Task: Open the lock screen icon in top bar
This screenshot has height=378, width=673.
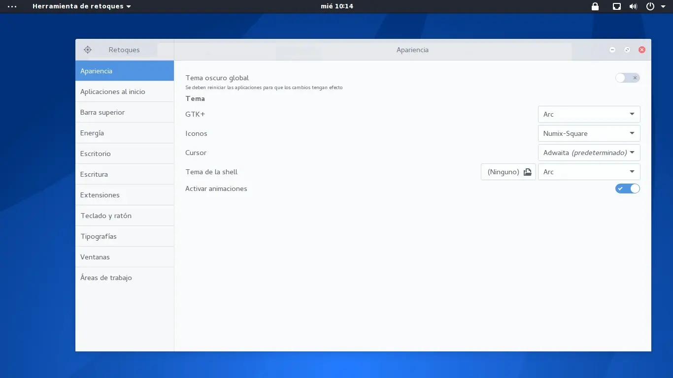Action: point(595,6)
